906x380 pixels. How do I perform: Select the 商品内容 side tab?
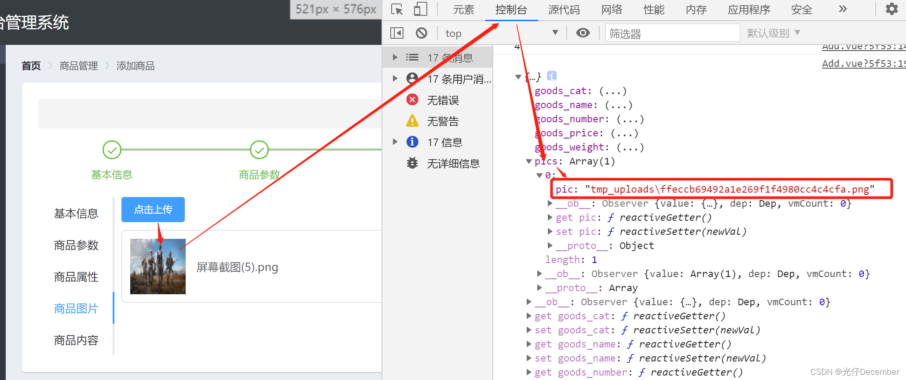tap(76, 340)
